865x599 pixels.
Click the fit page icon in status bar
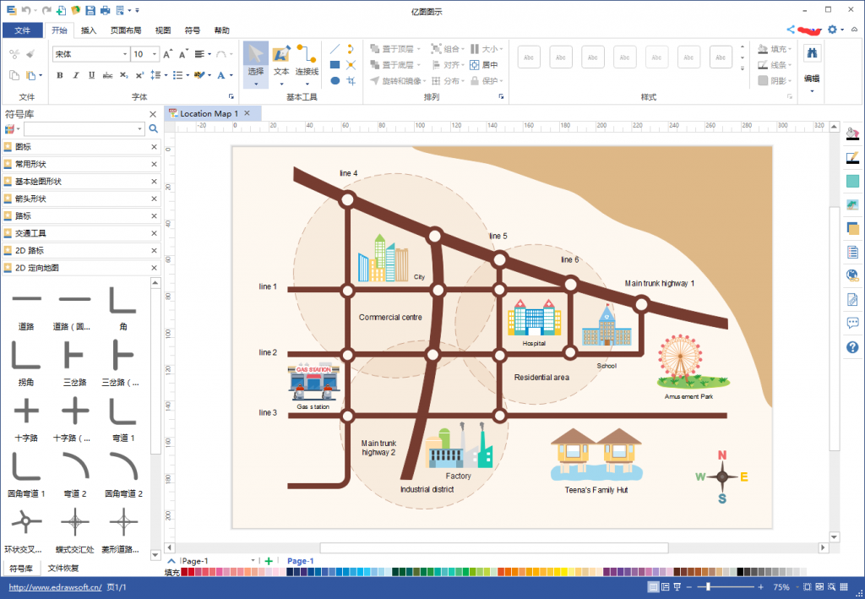click(x=807, y=587)
